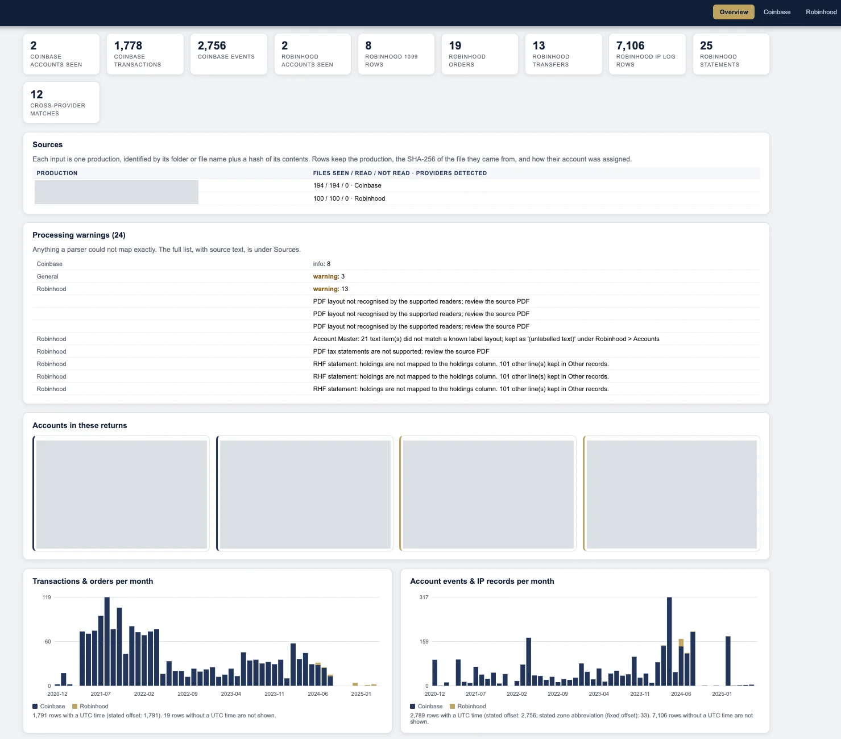Click the Robinhood 1099 Rows card
841x739 pixels.
(396, 54)
